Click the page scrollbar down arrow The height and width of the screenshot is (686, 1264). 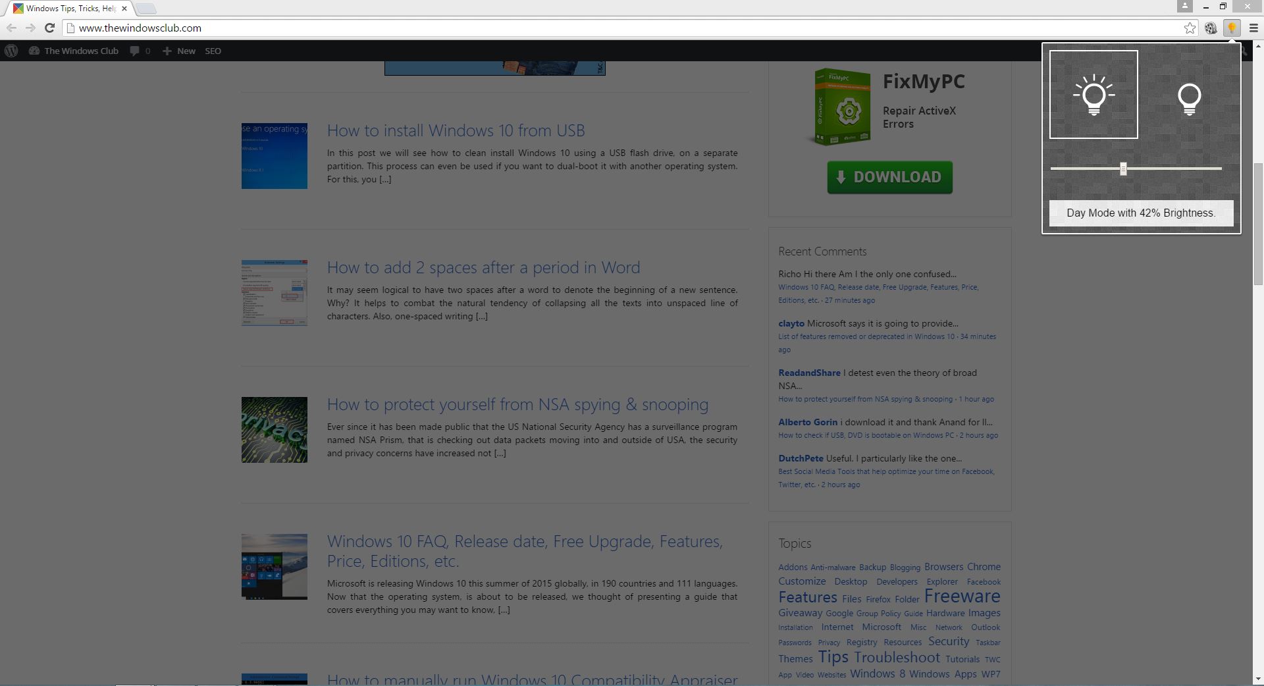(x=1258, y=679)
